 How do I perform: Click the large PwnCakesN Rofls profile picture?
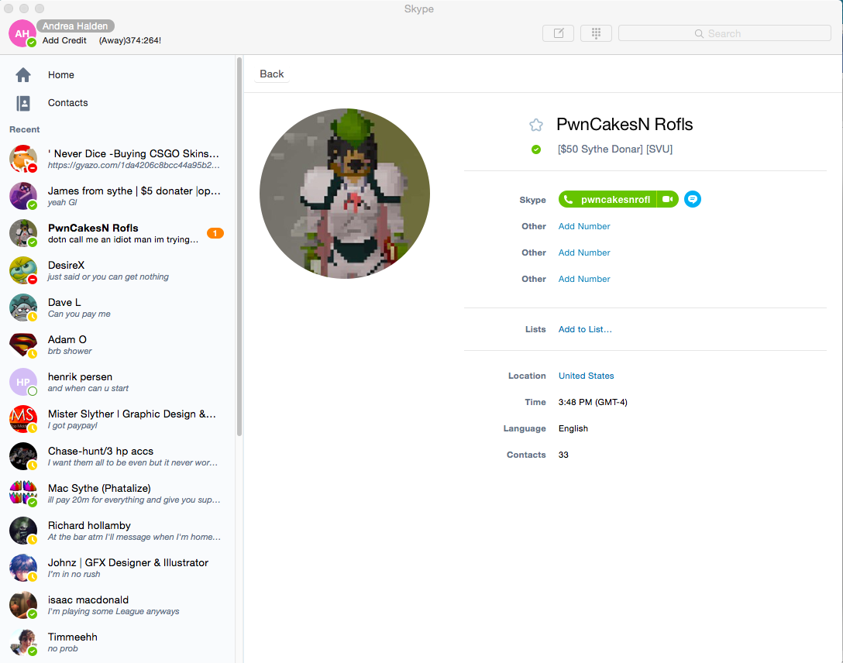point(345,194)
